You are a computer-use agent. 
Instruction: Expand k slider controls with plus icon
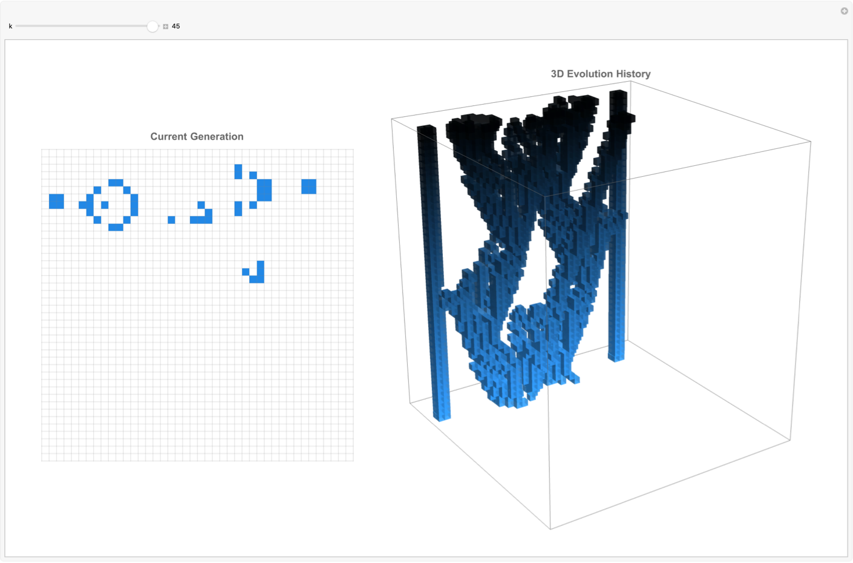pos(166,27)
